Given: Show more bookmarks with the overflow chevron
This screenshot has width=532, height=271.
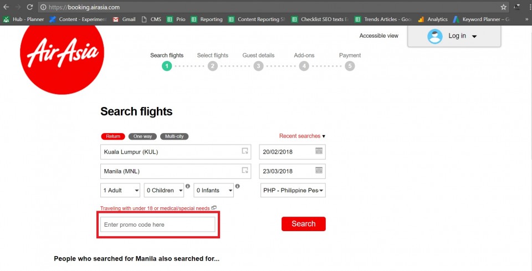Looking at the screenshot, I should (526, 19).
